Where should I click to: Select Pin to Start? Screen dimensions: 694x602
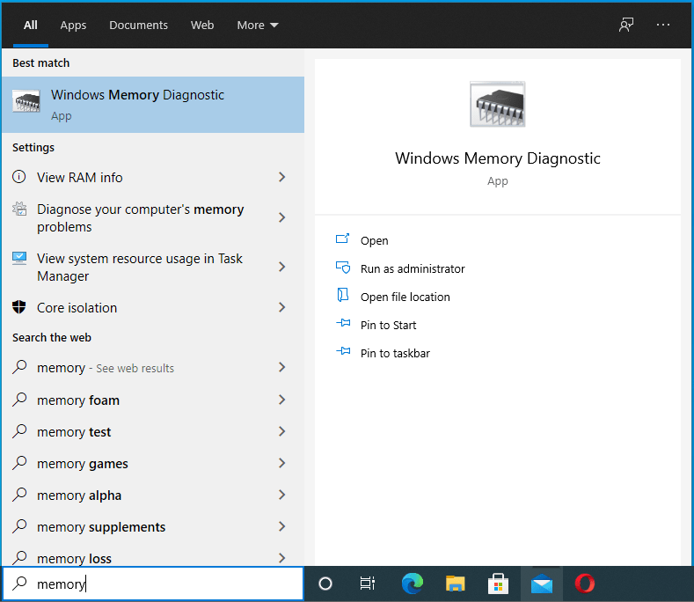point(389,325)
